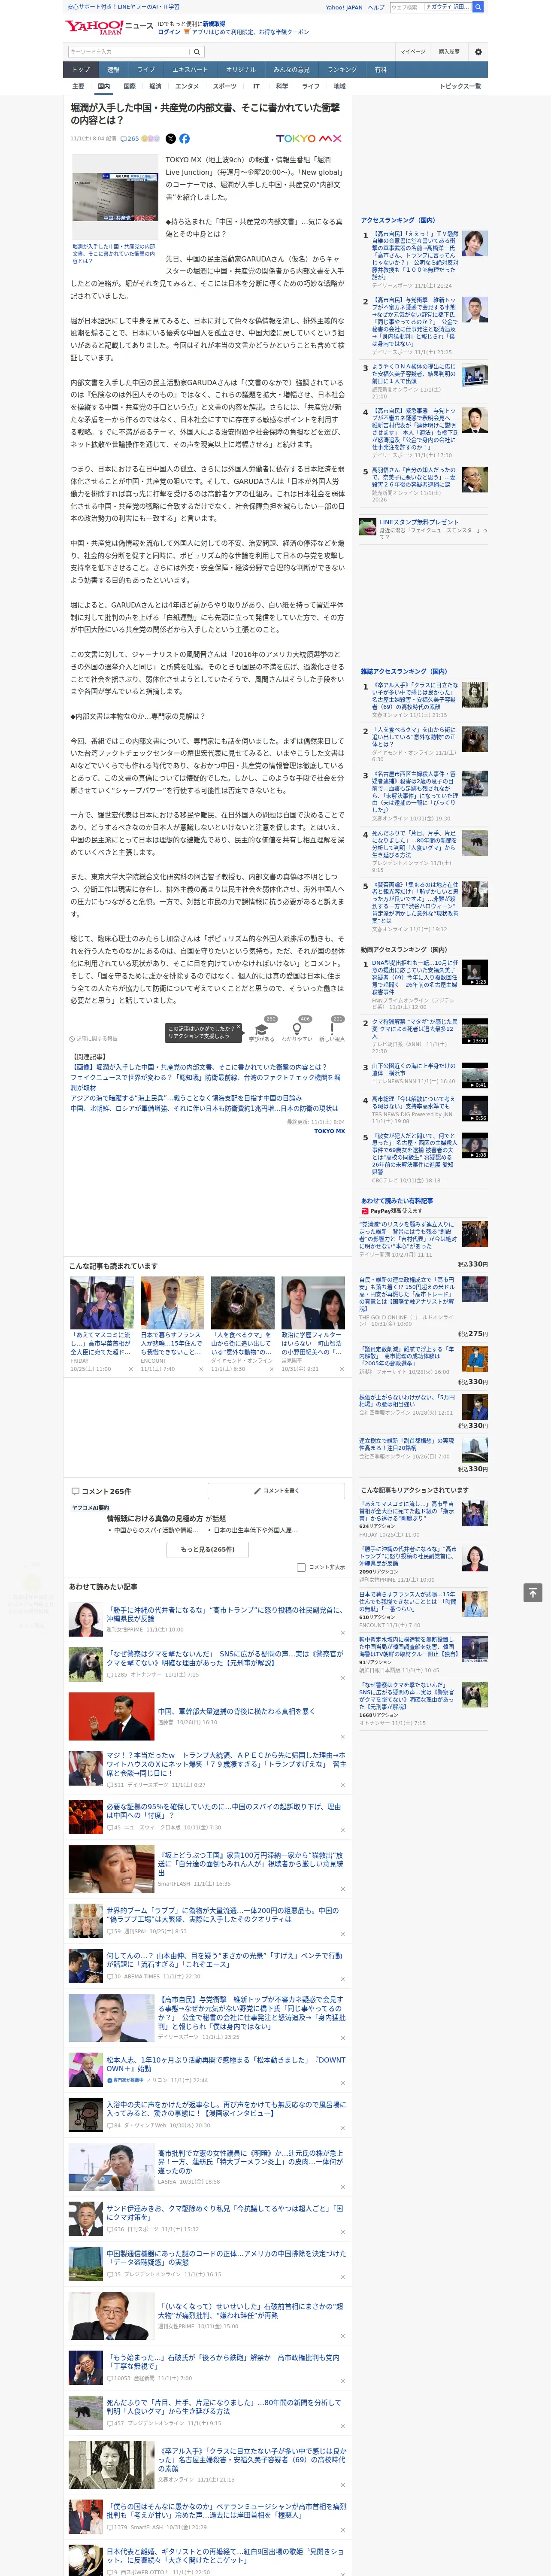Focus the top-right web search box
The width and height of the screenshot is (551, 2576).
[x=430, y=7]
